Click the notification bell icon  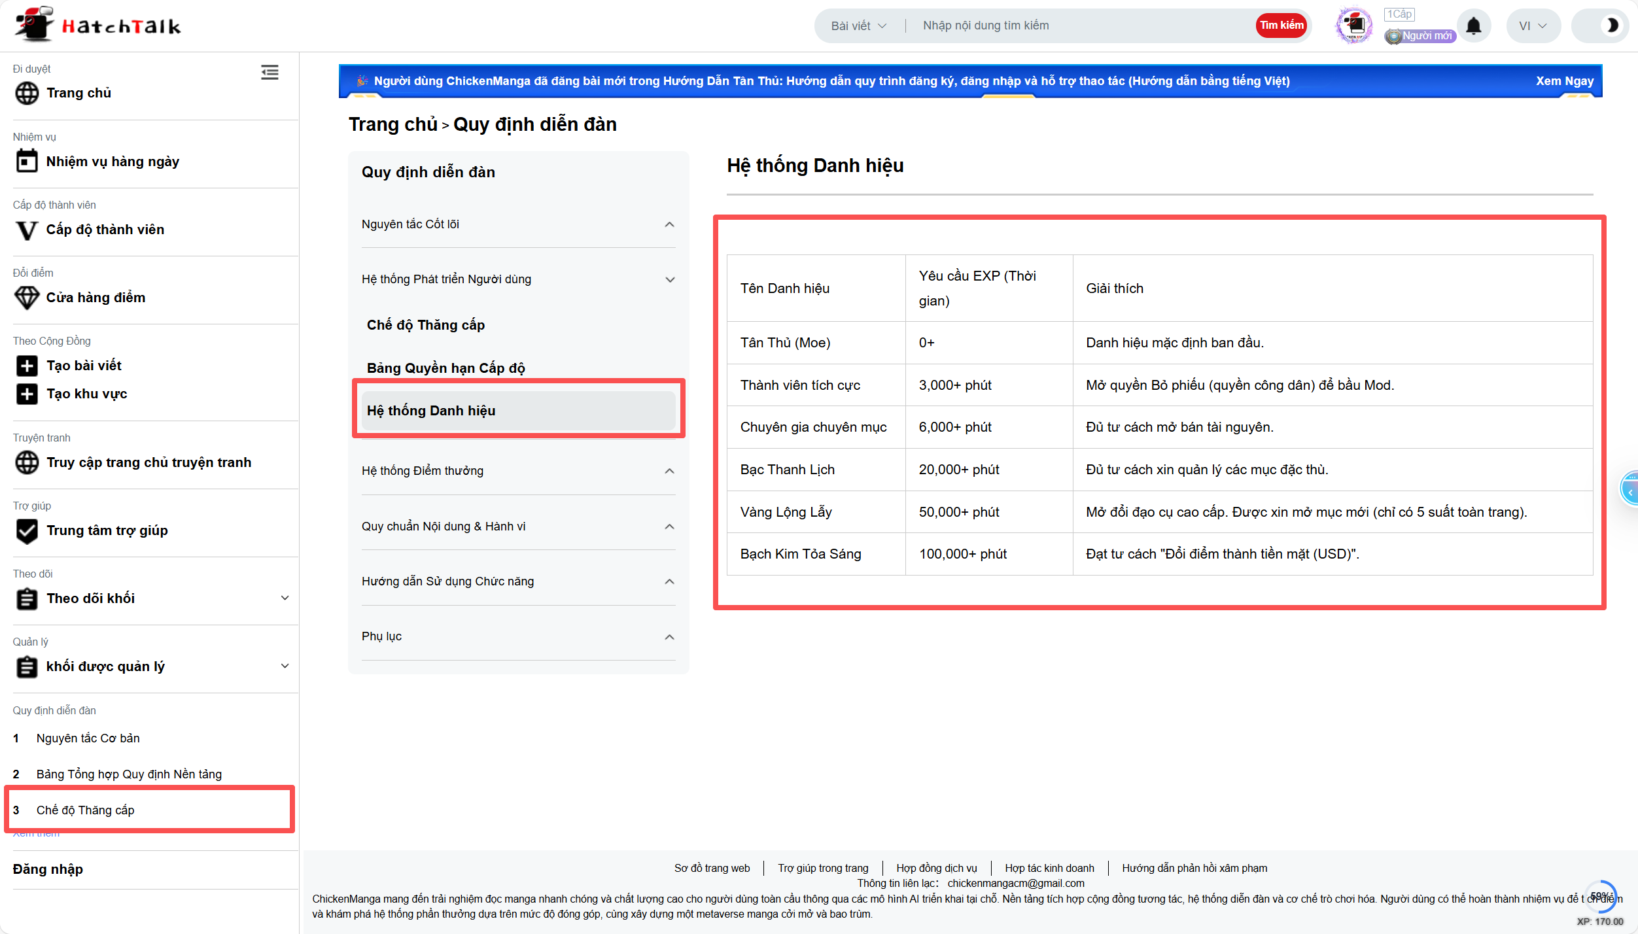[x=1473, y=26]
